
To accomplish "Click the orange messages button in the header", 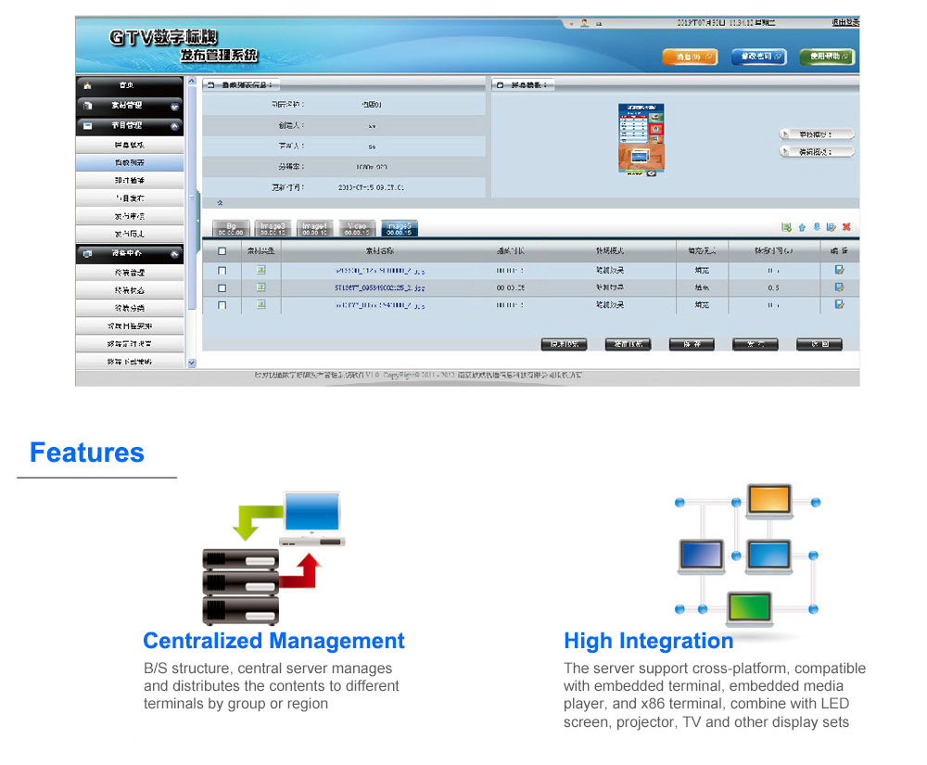I will [690, 57].
